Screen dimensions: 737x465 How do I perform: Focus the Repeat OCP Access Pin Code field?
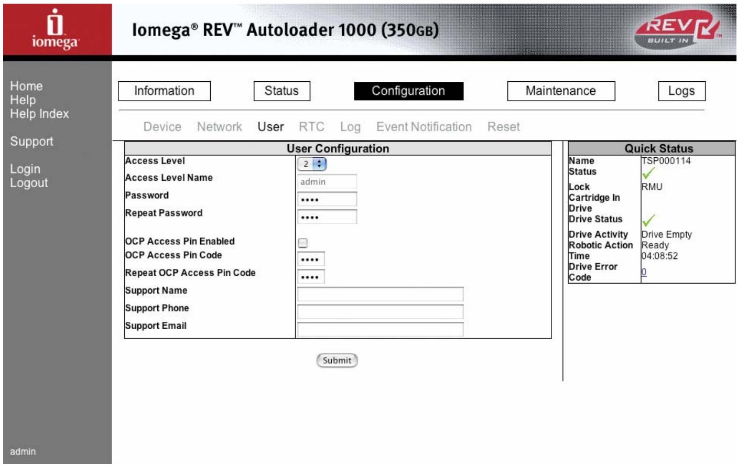[311, 277]
